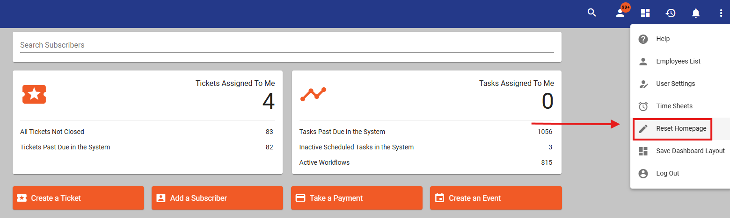Screen dimensions: 730x218
Task: Click the orange tasks line-chart icon
Action: coord(313,94)
